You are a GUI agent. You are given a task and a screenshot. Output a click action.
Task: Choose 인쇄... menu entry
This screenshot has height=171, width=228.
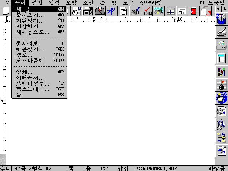click(39, 72)
